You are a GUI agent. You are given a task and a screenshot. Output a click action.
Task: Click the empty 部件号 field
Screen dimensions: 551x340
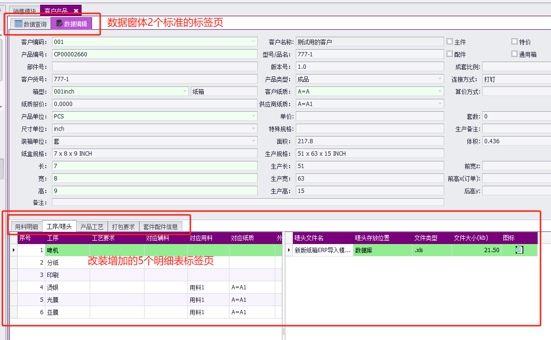tap(155, 66)
